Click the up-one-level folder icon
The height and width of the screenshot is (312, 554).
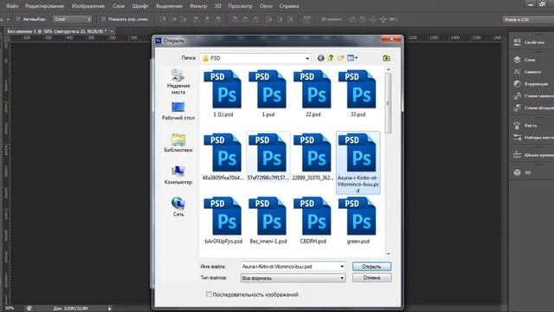point(331,58)
